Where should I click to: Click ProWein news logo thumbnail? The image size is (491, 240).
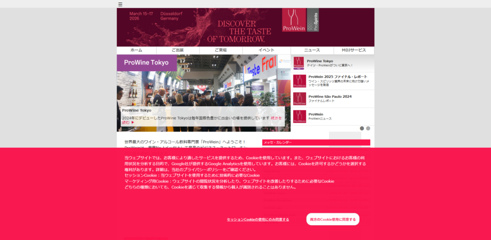[x=300, y=116]
